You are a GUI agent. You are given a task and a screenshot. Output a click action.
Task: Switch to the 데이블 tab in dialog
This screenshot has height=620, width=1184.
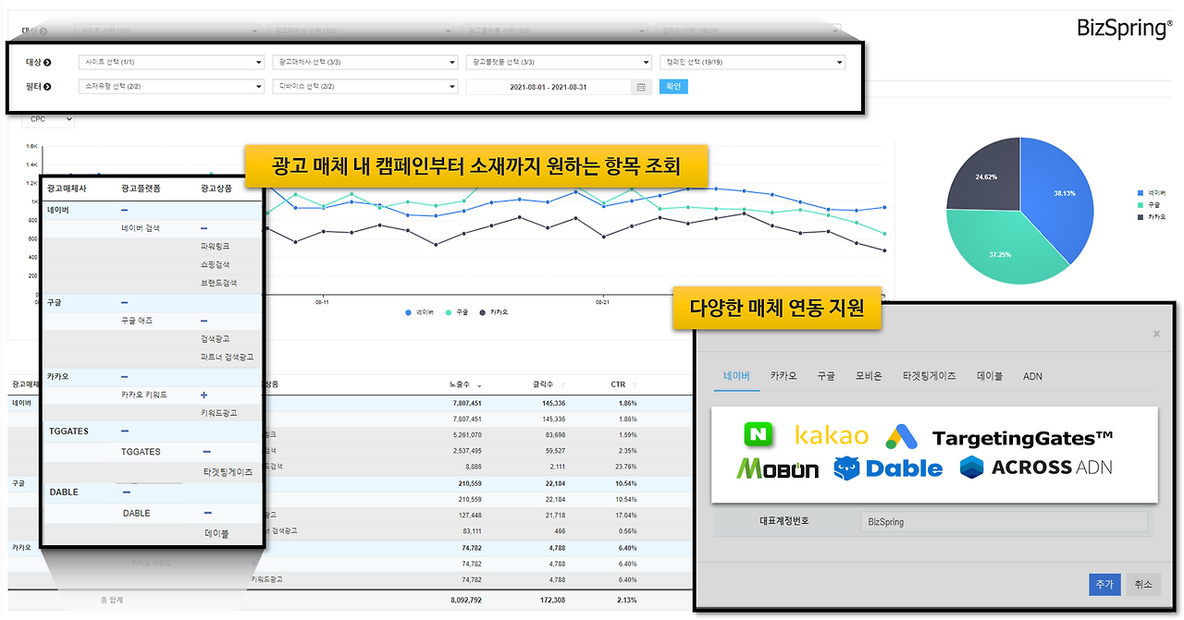990,377
